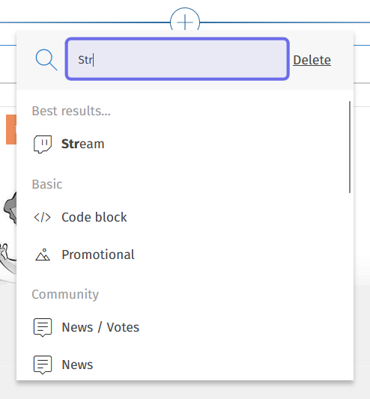370x399 pixels.
Task: Click the Stream chat bubble icon
Action: click(x=43, y=144)
